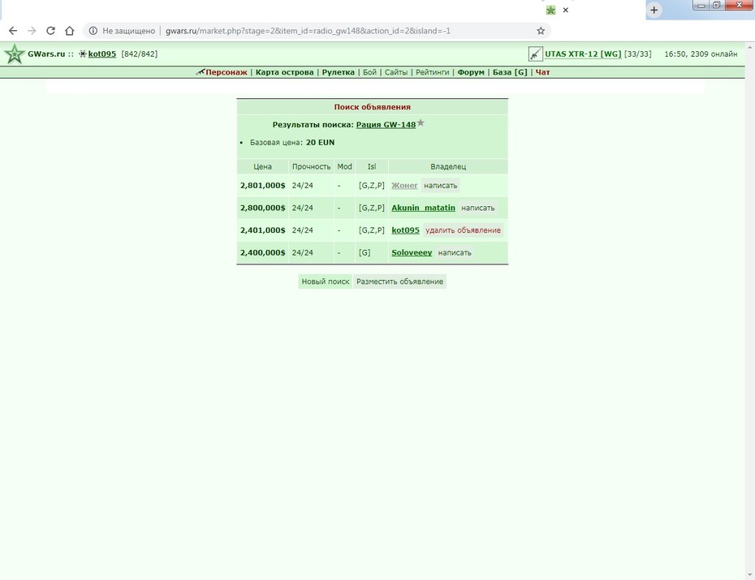Open a new browser tab
This screenshot has width=755, height=580.
(x=654, y=10)
